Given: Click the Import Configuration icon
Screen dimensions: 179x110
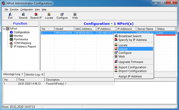Looking at the screenshot, I should coord(116,71).
